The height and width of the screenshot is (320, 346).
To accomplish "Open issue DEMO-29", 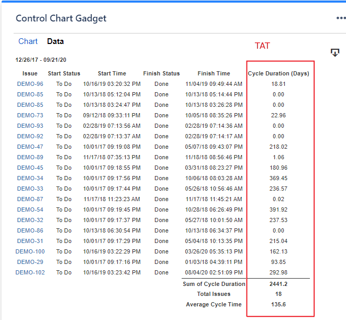I will coord(30,262).
